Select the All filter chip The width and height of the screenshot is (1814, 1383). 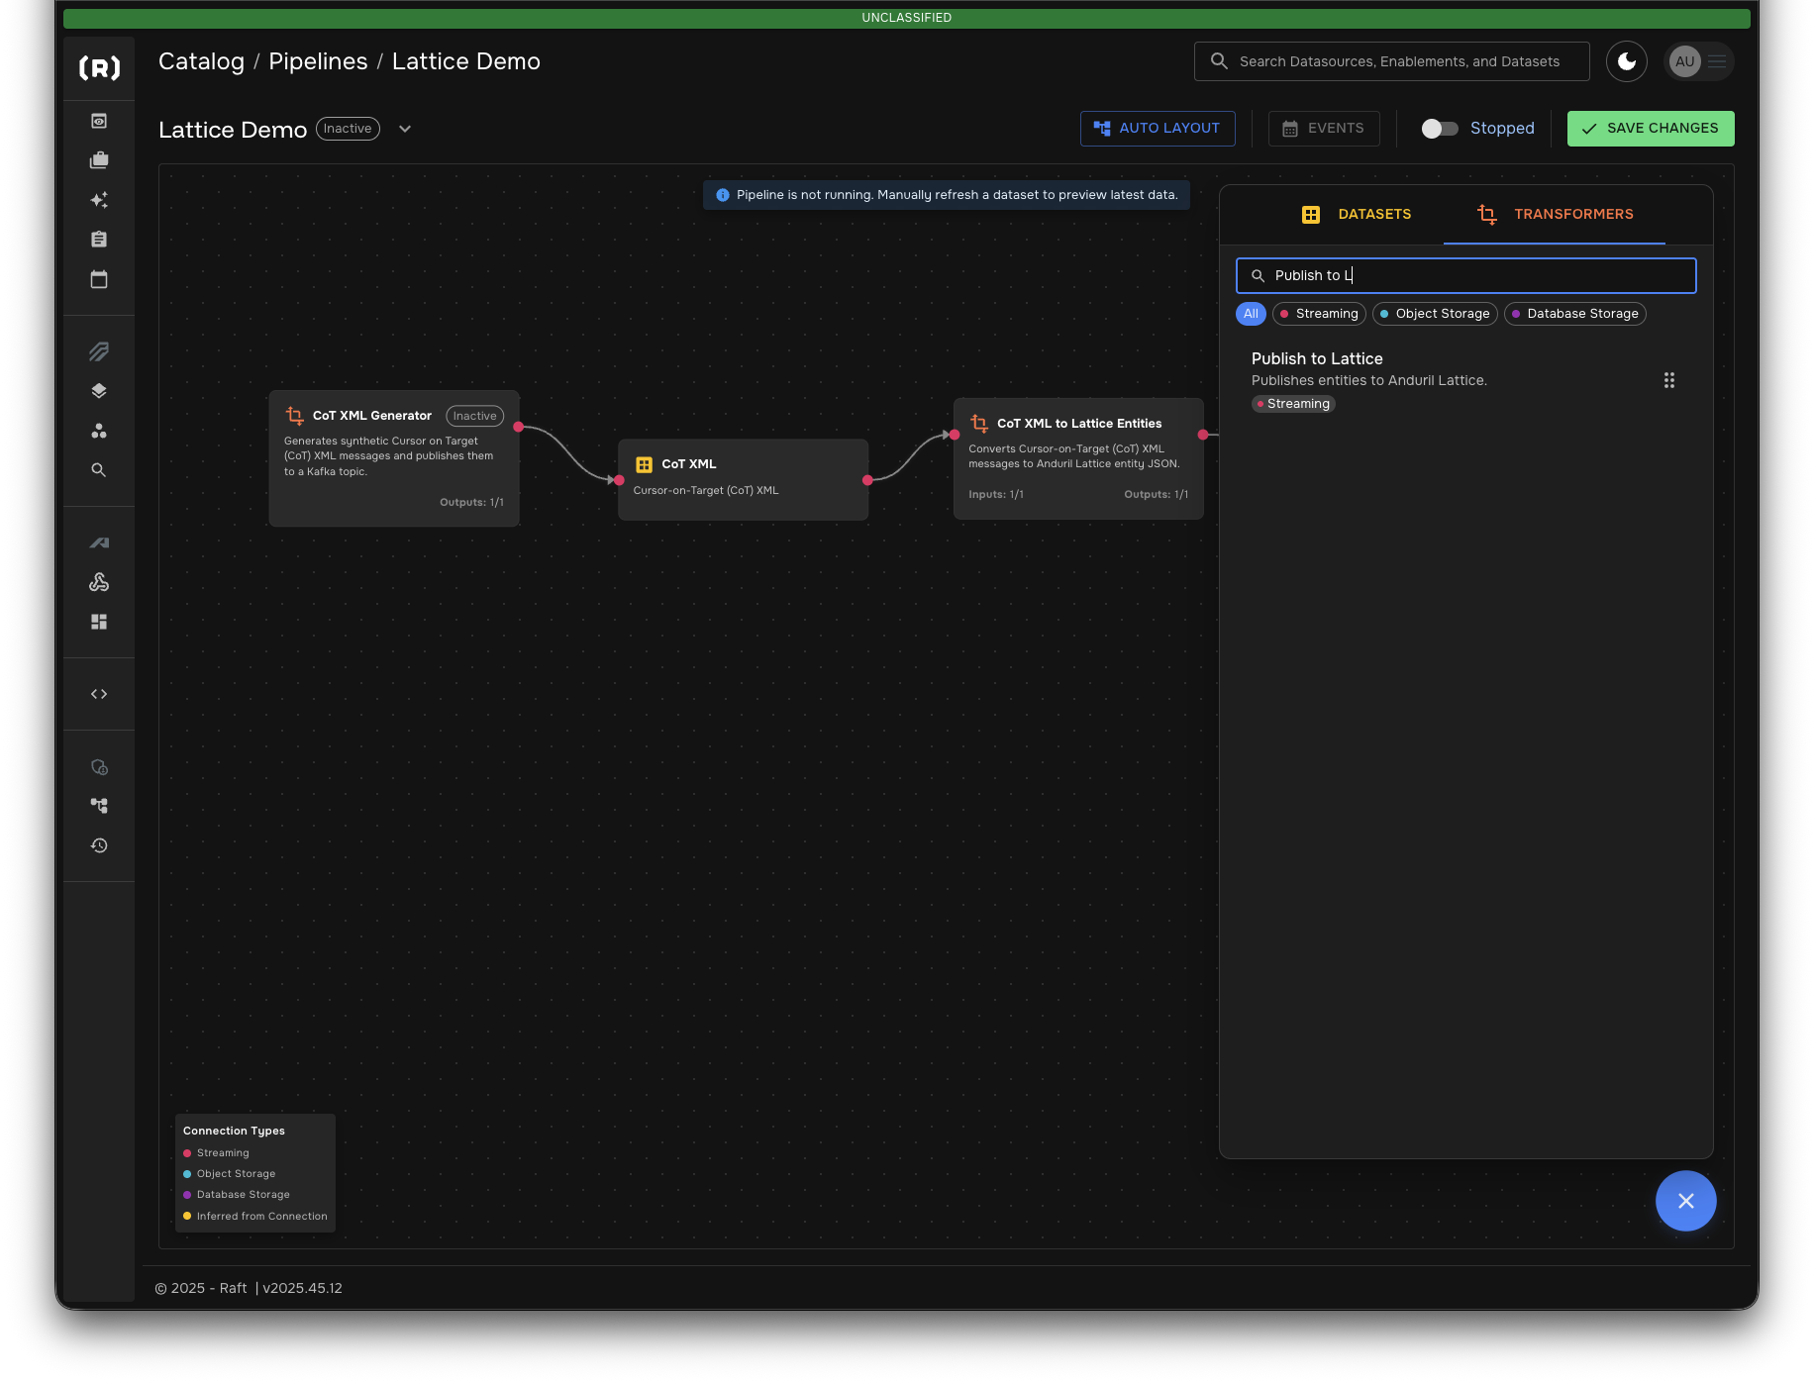coord(1252,314)
